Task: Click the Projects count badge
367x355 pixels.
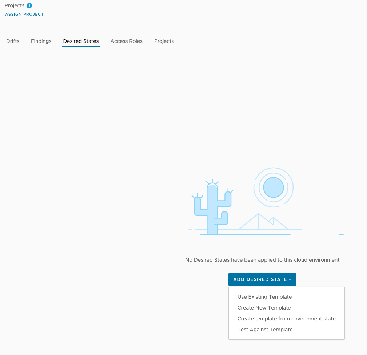Action: pyautogui.click(x=29, y=5)
